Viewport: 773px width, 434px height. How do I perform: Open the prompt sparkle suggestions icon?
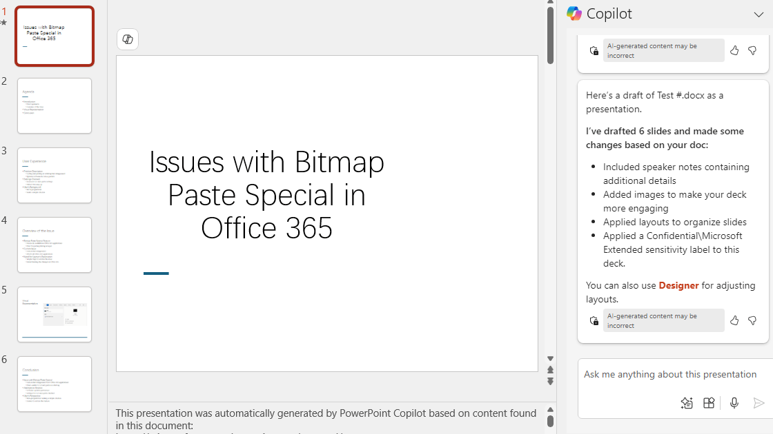click(x=687, y=403)
